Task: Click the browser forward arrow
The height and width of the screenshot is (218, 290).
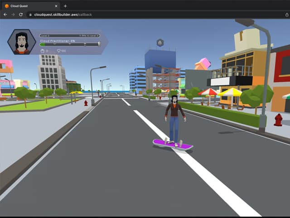Action: 13,15
